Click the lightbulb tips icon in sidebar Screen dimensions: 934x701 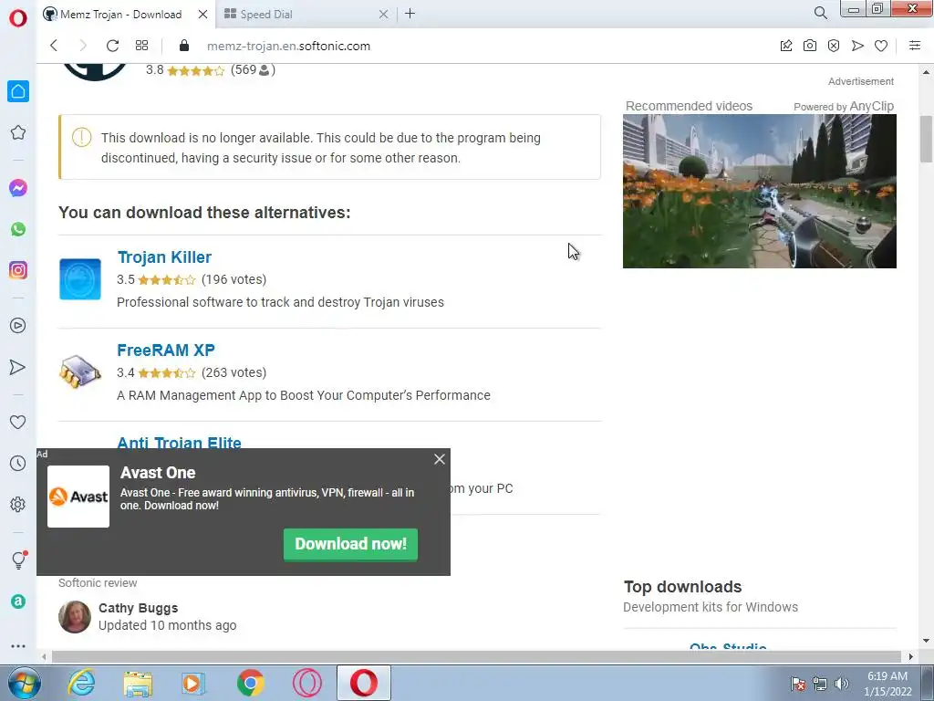pyautogui.click(x=18, y=560)
